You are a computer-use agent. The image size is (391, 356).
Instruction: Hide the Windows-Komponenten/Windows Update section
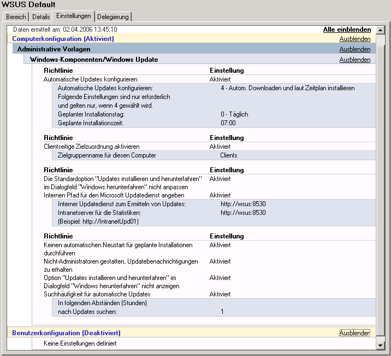355,60
